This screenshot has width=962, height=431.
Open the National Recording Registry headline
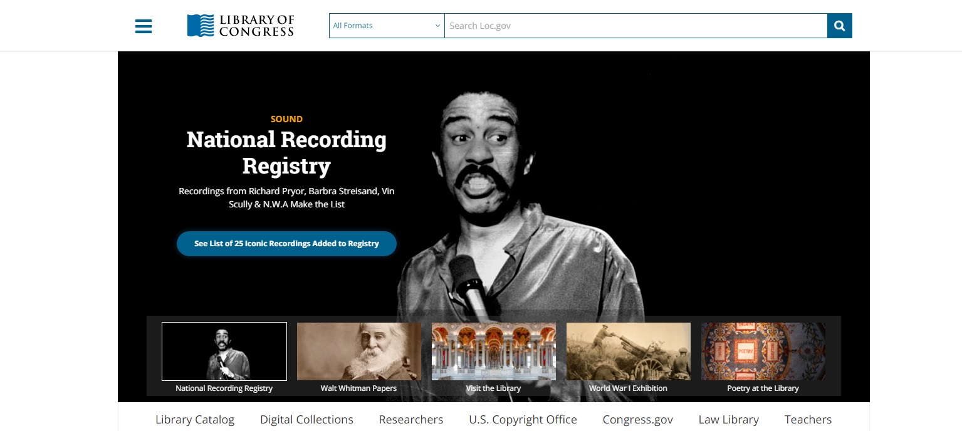click(286, 152)
